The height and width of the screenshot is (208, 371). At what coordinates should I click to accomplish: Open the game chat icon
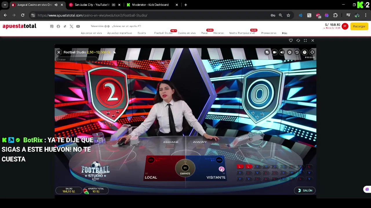point(267,52)
